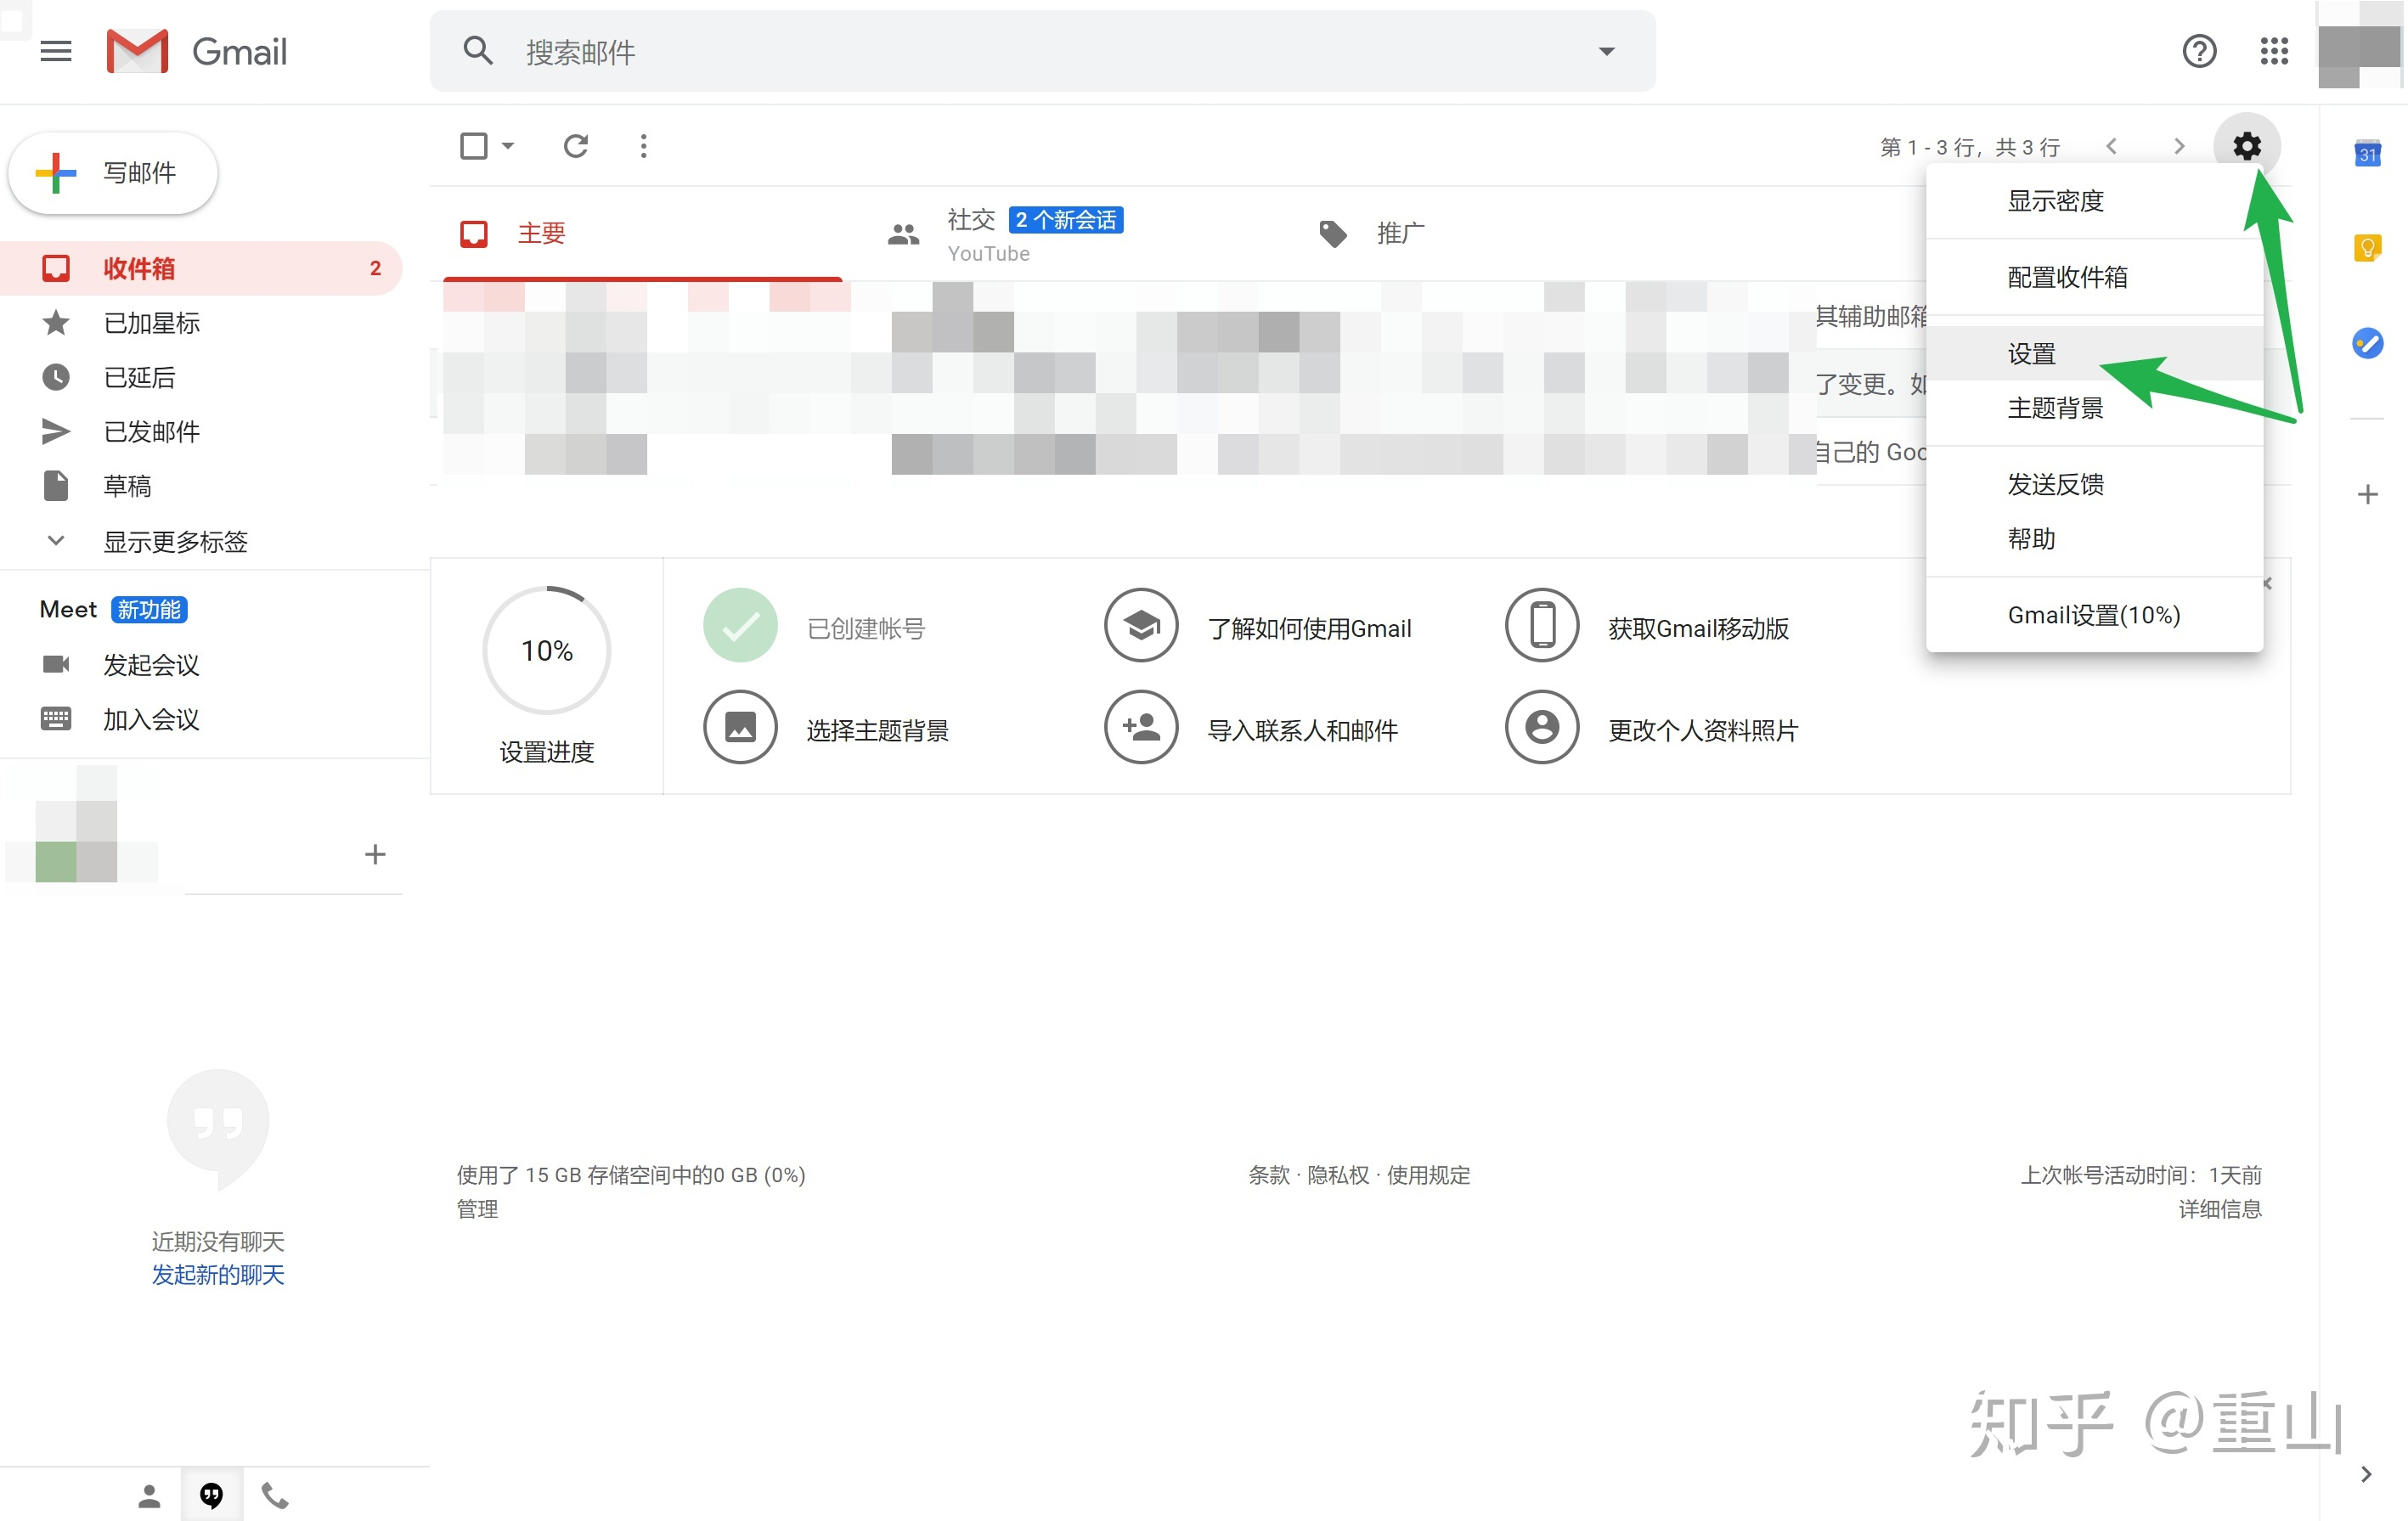Click the 写邮件 compose button
2408x1521 pixels.
(113, 173)
